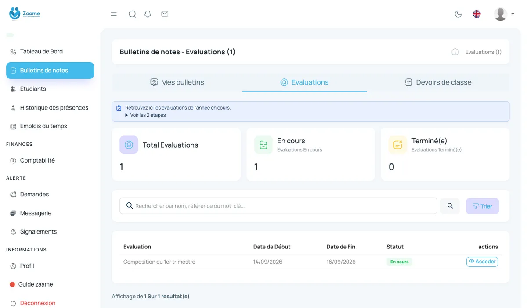Click the Composition du 1er trimestre cell
Image resolution: width=527 pixels, height=308 pixels.
pyautogui.click(x=159, y=262)
